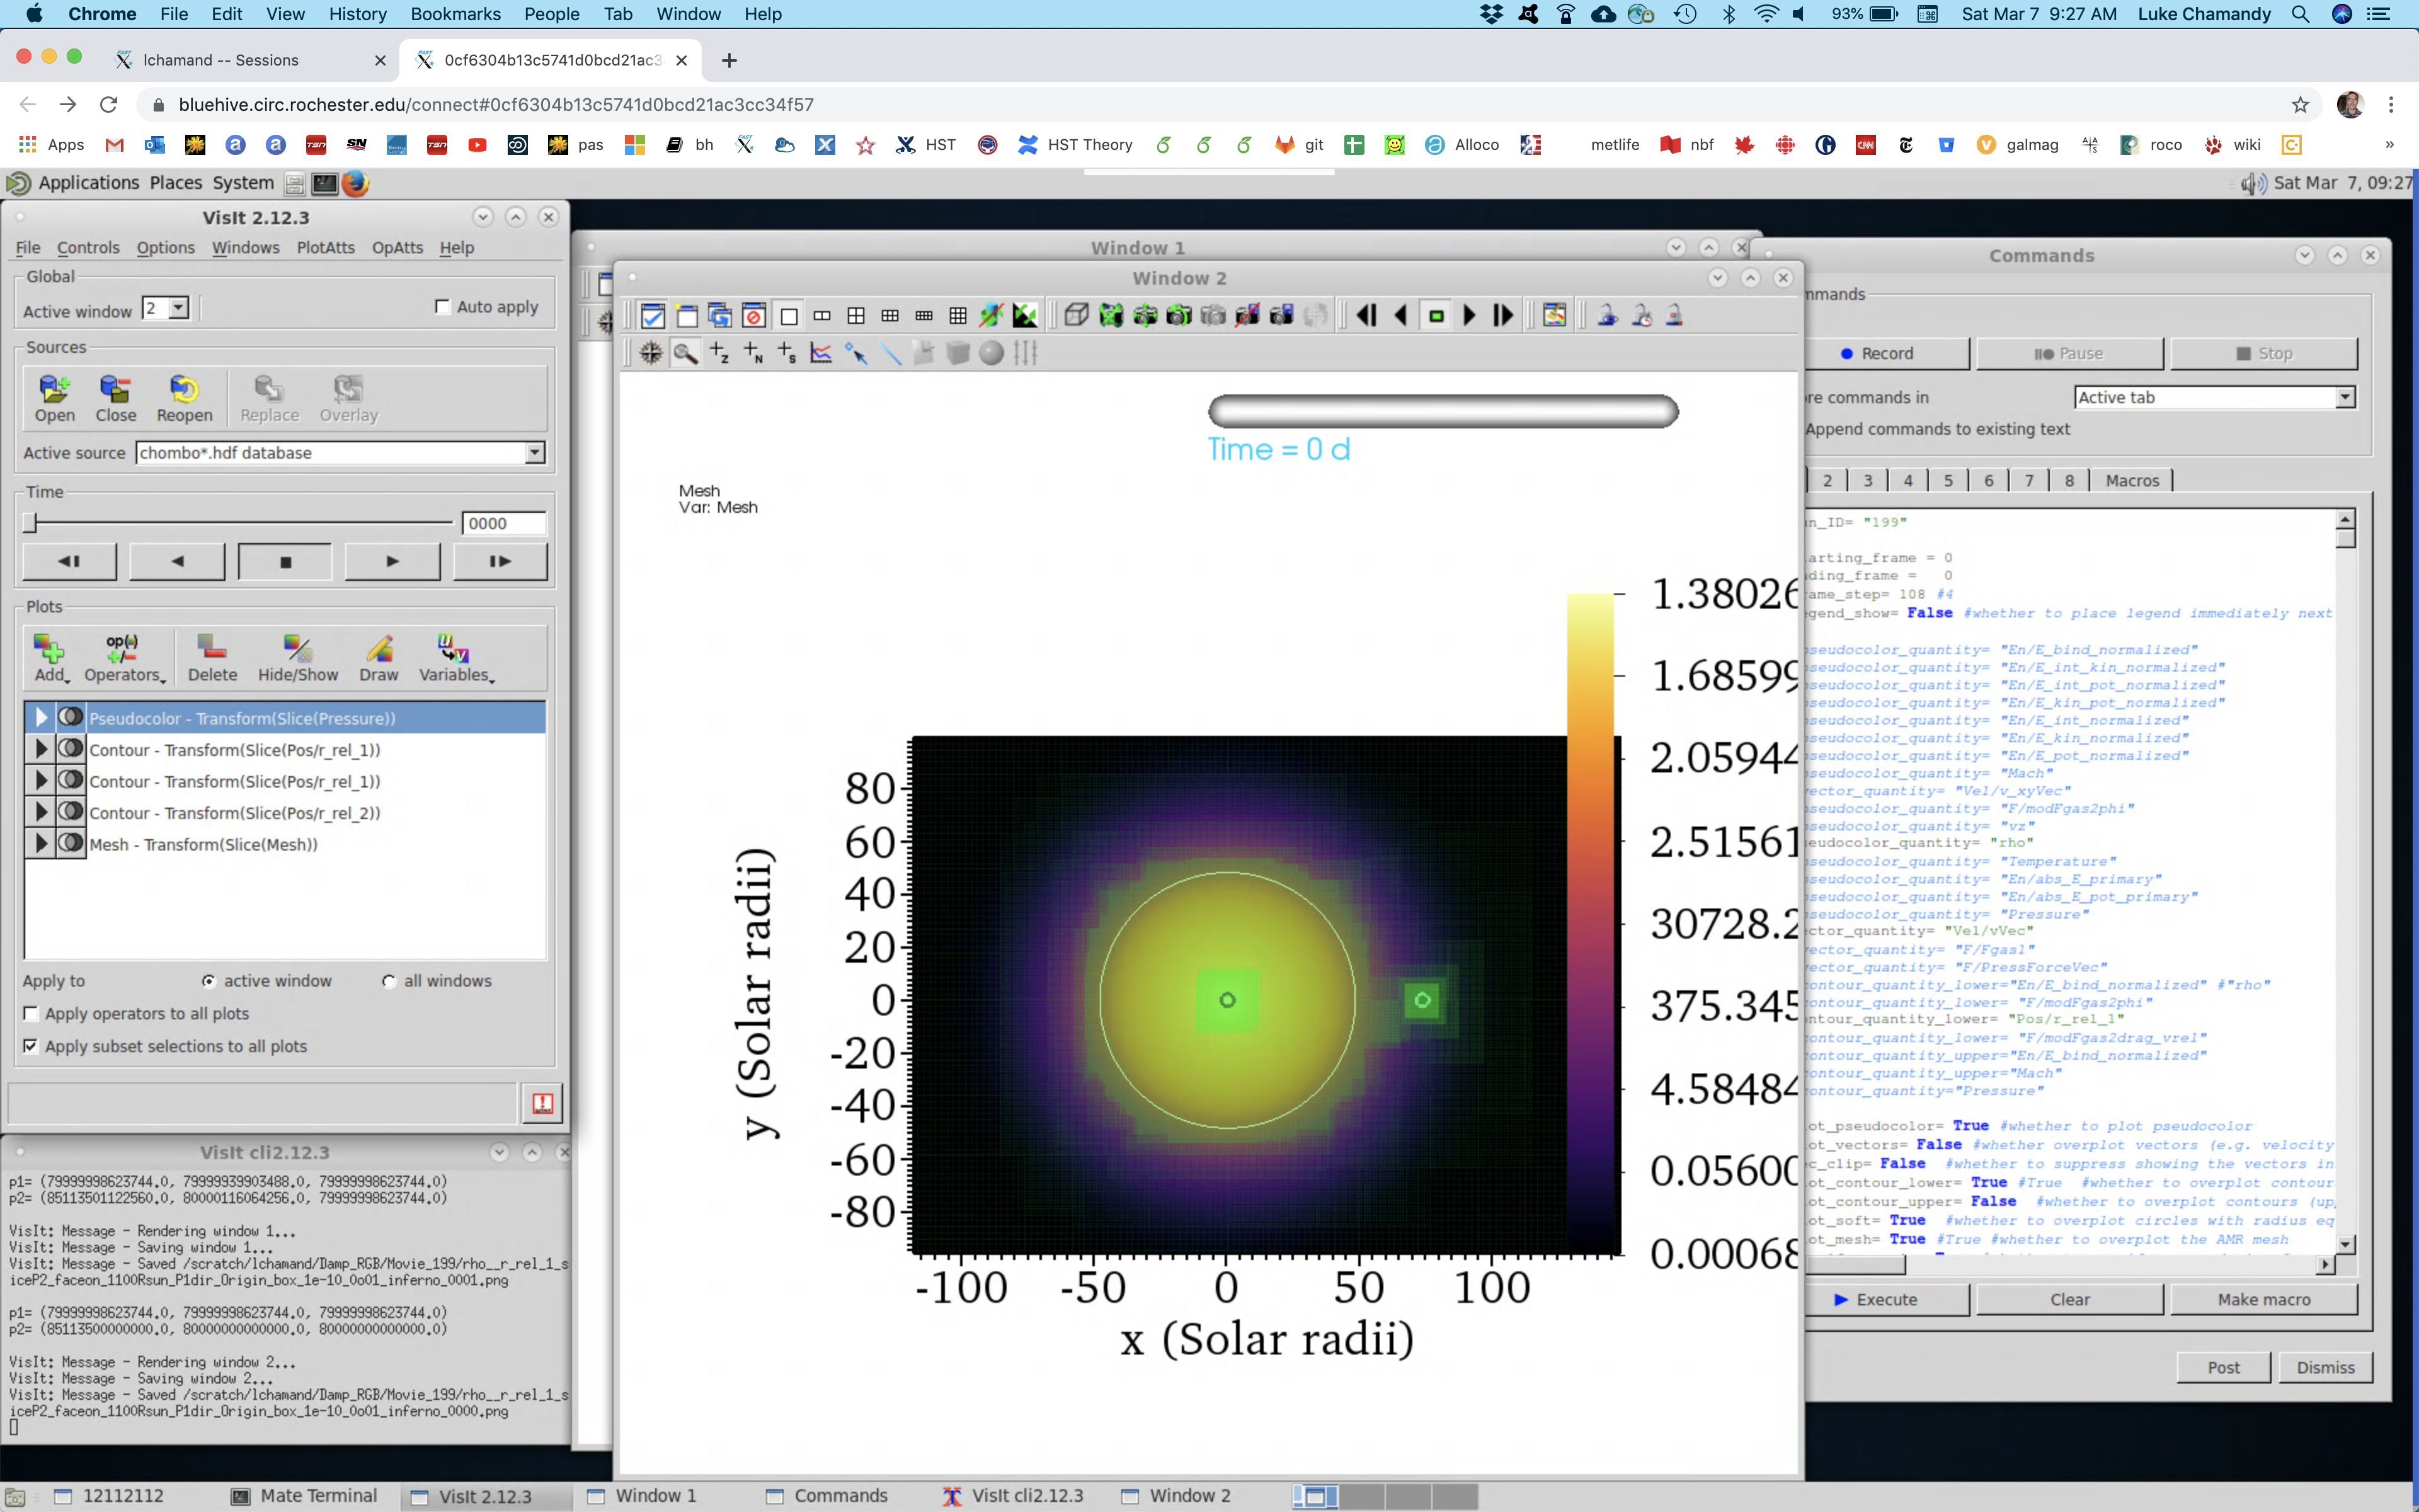Select Navigate mode compass icon
This screenshot has width=2419, height=1512.
coord(651,353)
